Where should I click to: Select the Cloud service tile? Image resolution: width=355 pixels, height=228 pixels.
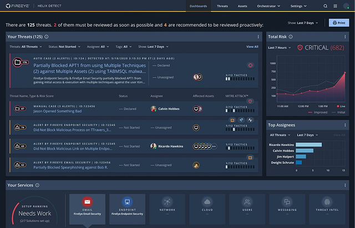point(207,209)
